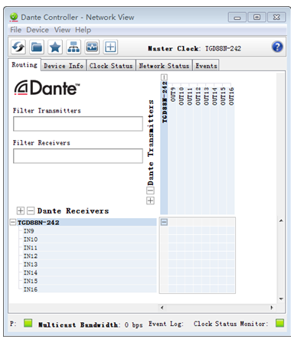Switch to the Clock Status tab
This screenshot has width=291, height=339.
[111, 66]
